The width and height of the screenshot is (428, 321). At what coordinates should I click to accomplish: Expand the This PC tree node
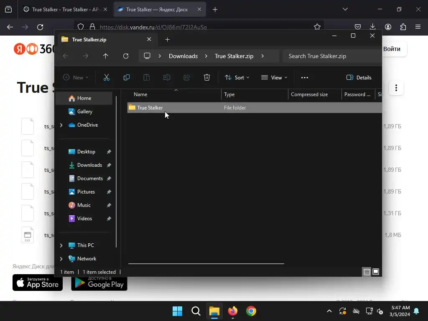[x=61, y=245]
